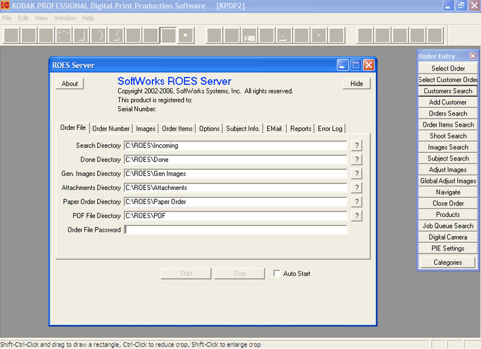
Task: Click Add Customer
Action: click(x=448, y=102)
